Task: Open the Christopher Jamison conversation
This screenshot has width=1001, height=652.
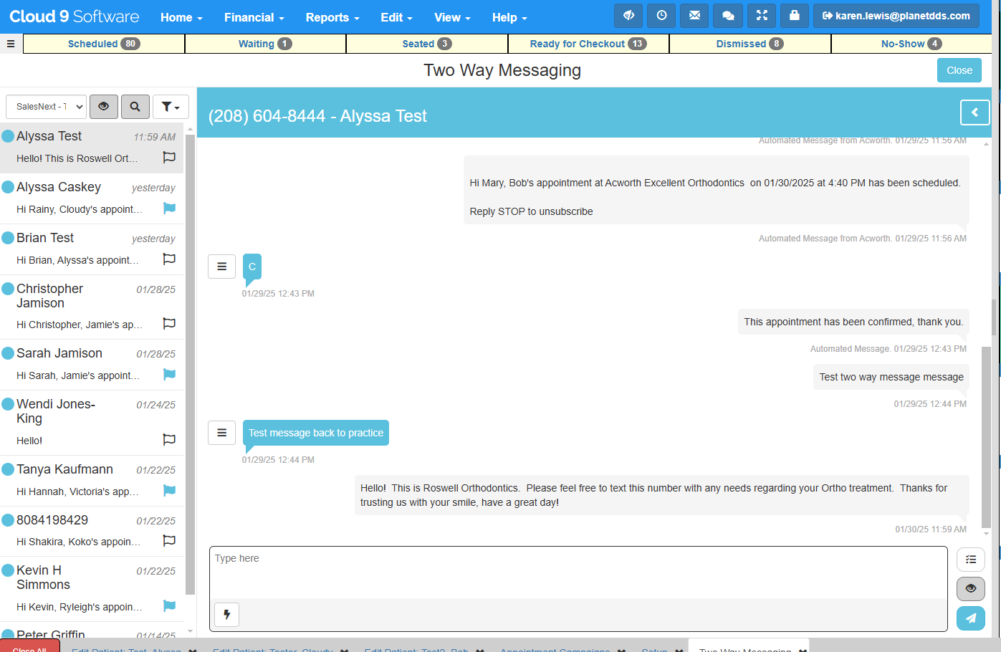Action: pos(92,307)
